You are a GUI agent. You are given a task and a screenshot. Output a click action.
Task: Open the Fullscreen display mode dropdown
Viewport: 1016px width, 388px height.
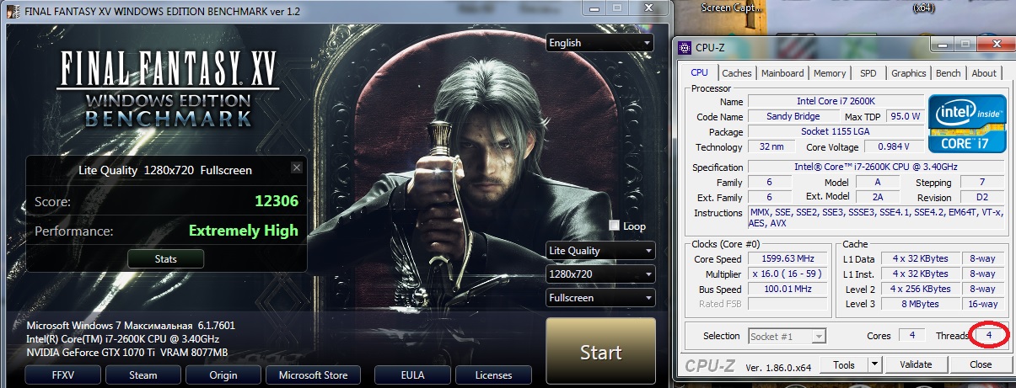[599, 298]
